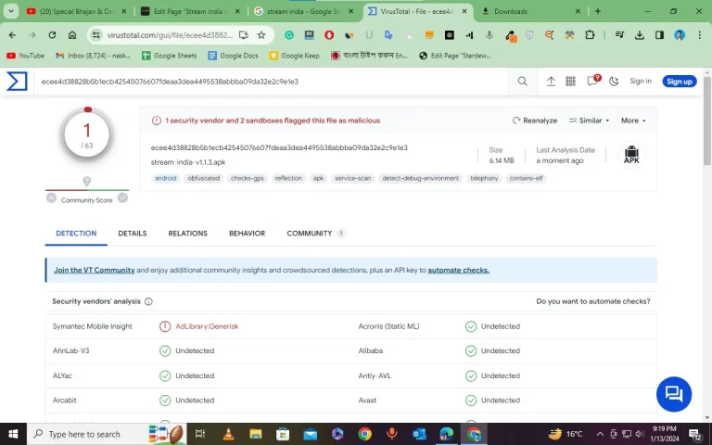The height and width of the screenshot is (445, 712).
Task: Switch to the DETECTION tab
Action: 76,233
